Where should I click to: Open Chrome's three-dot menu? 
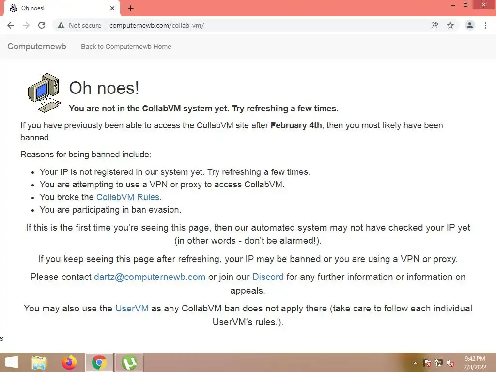(x=485, y=25)
